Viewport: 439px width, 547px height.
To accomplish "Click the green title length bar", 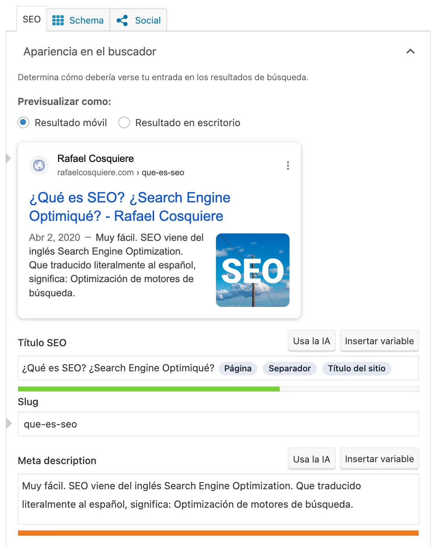I will 149,389.
